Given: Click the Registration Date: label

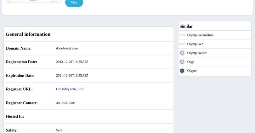Looking at the screenshot, I should 21,62.
